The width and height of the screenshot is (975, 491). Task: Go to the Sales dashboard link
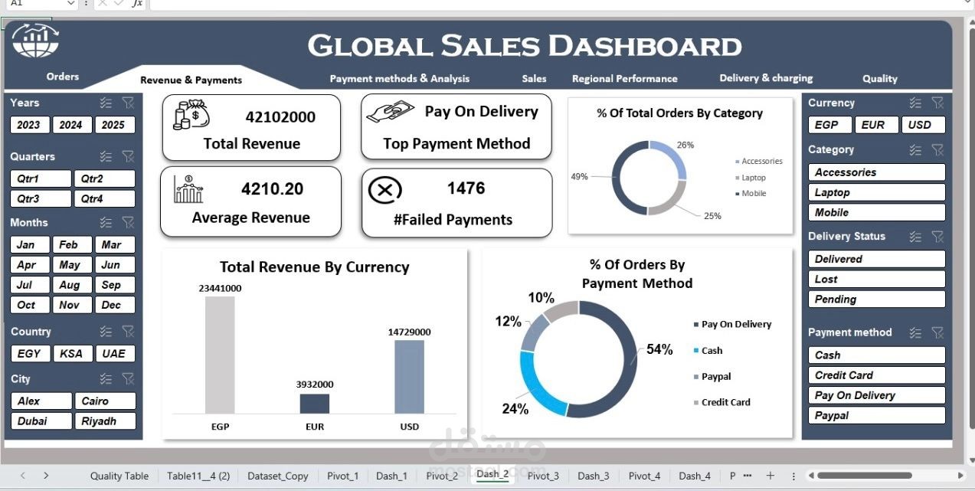coord(535,78)
